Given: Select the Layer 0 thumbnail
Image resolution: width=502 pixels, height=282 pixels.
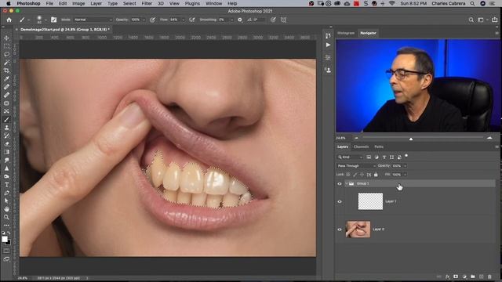Looking at the screenshot, I should 358,230.
